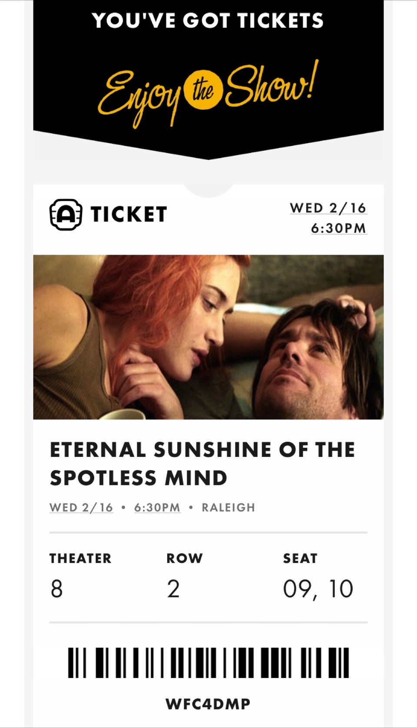417x728 pixels.
Task: Click the YOU'VE GOT TICKETS heading
Action: coord(208,20)
